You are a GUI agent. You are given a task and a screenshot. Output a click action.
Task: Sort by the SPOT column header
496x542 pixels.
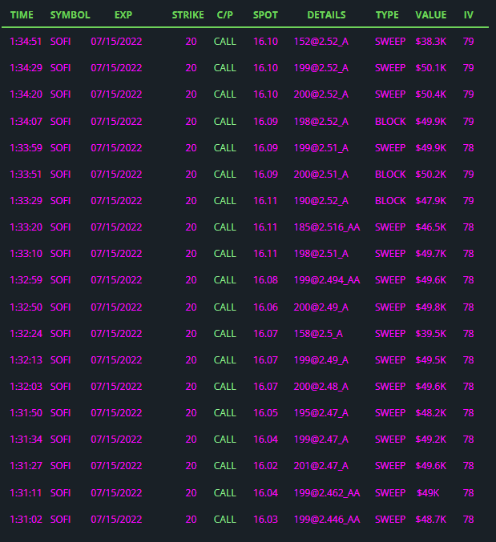coord(265,15)
